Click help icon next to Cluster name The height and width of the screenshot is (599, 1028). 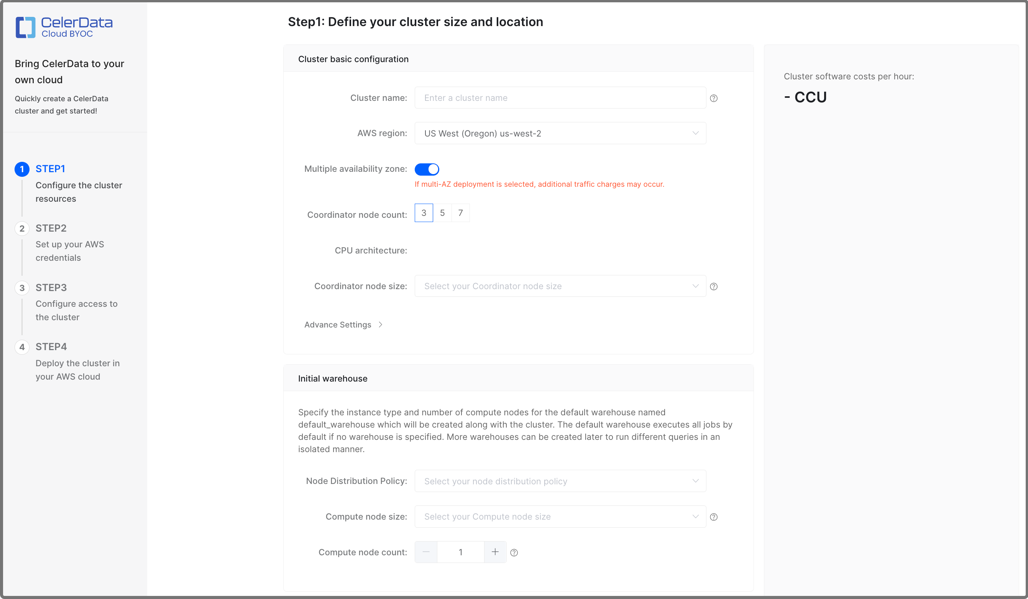[x=713, y=98]
